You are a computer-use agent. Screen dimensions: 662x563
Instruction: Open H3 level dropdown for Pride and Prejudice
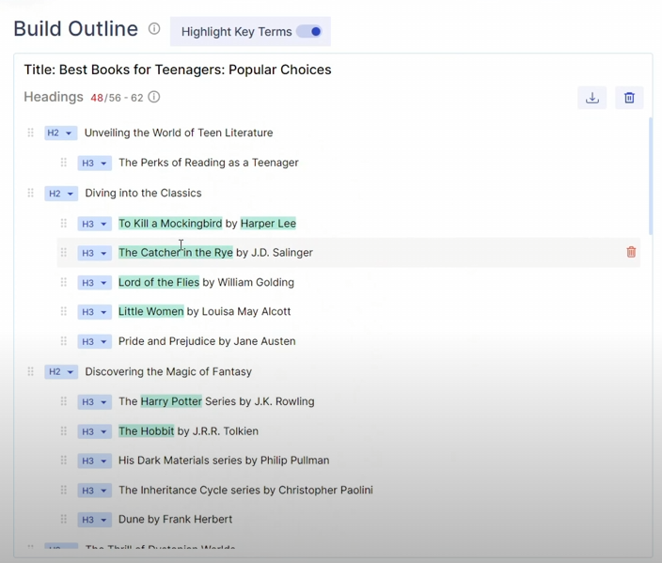[x=95, y=342]
